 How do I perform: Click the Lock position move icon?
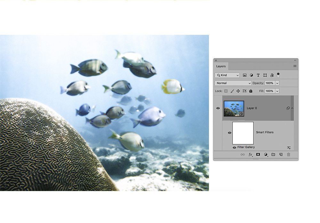(x=238, y=91)
